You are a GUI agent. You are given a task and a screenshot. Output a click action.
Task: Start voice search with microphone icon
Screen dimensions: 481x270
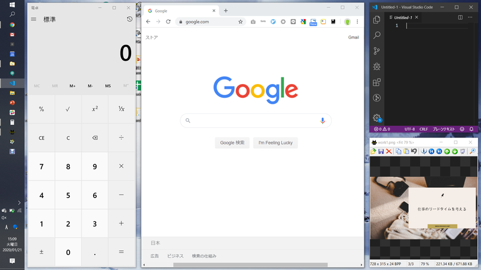click(x=322, y=121)
